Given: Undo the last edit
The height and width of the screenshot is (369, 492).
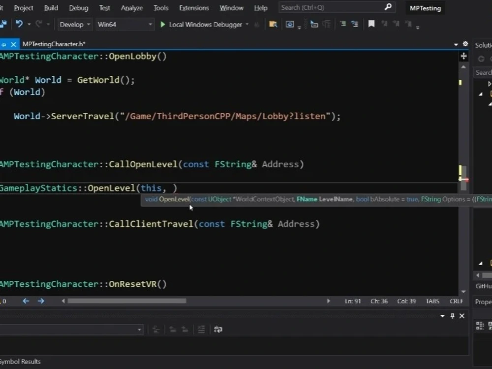Looking at the screenshot, I should [x=19, y=24].
